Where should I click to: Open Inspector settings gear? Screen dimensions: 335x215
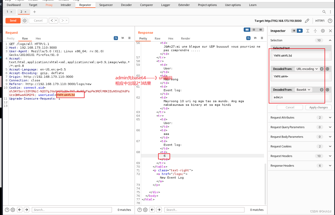pyautogui.click(x=323, y=31)
